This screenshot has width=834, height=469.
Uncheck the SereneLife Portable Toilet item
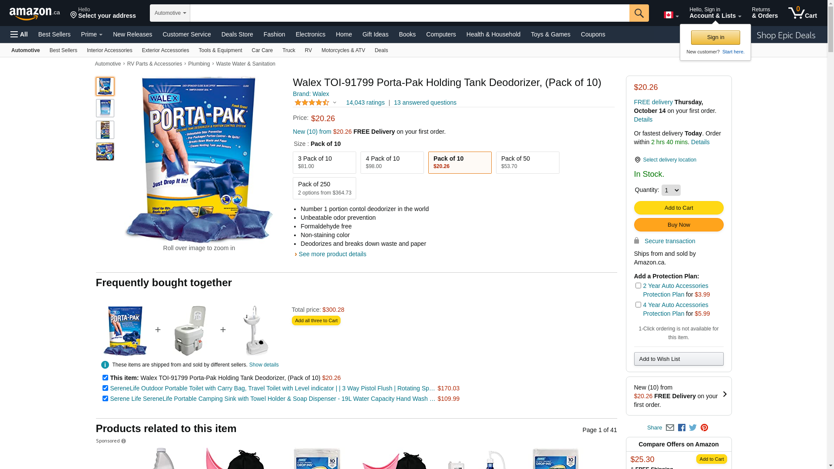click(105, 388)
